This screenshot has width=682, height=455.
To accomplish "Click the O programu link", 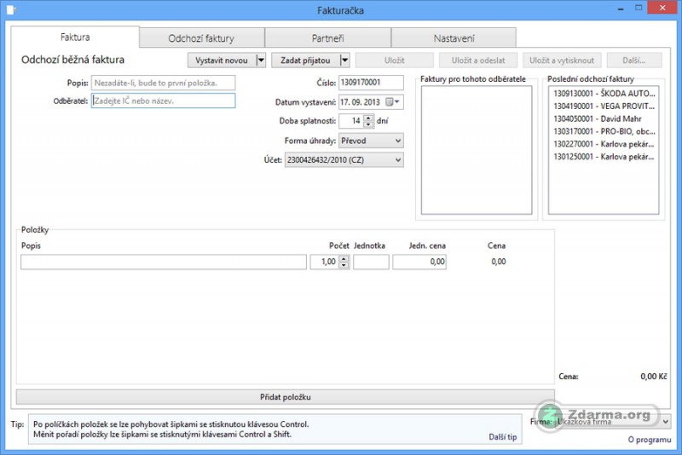I will tap(649, 440).
